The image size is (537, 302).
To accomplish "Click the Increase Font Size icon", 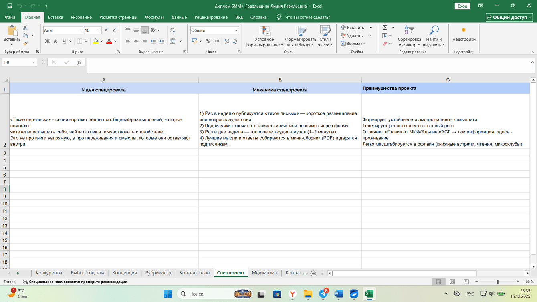I will pyautogui.click(x=106, y=30).
